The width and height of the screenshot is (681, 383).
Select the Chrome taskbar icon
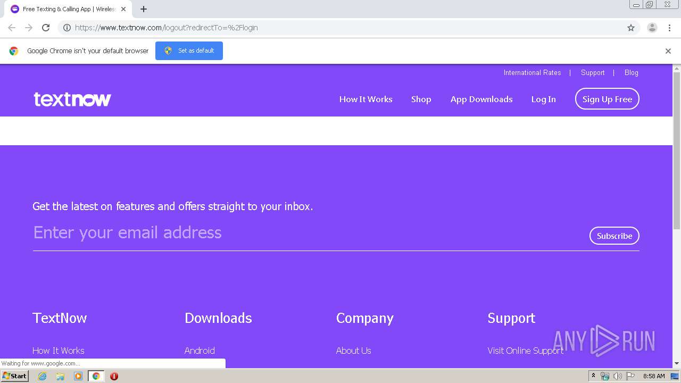[96, 376]
